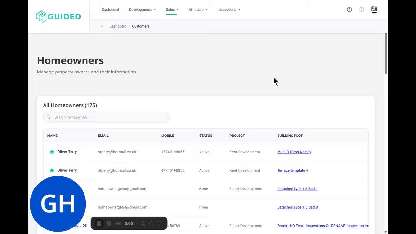Click the Customers breadcrumb
The width and height of the screenshot is (416, 234).
(x=141, y=26)
